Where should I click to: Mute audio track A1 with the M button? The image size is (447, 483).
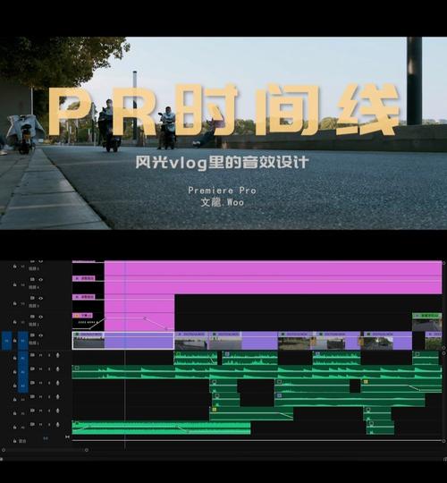[x=40, y=355]
